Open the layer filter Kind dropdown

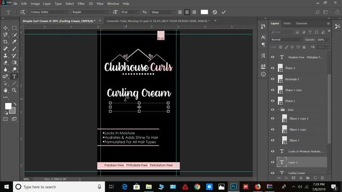[282, 32]
